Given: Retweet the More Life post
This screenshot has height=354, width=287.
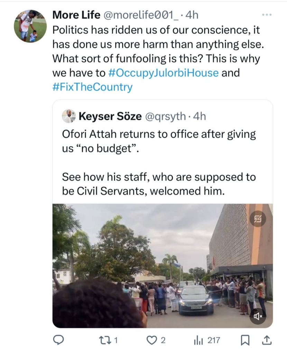Looking at the screenshot, I should (108, 340).
